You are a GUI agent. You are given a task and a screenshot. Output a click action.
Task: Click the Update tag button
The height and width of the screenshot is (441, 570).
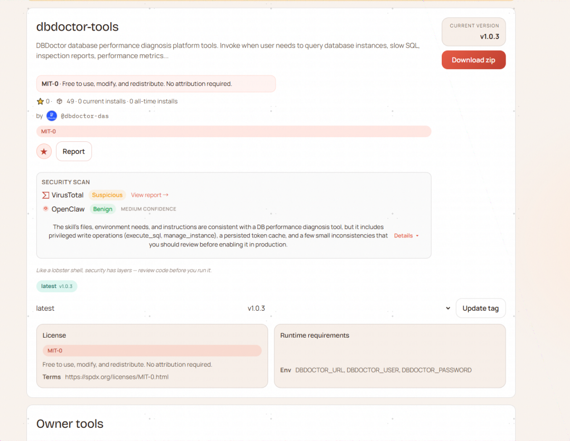point(481,308)
